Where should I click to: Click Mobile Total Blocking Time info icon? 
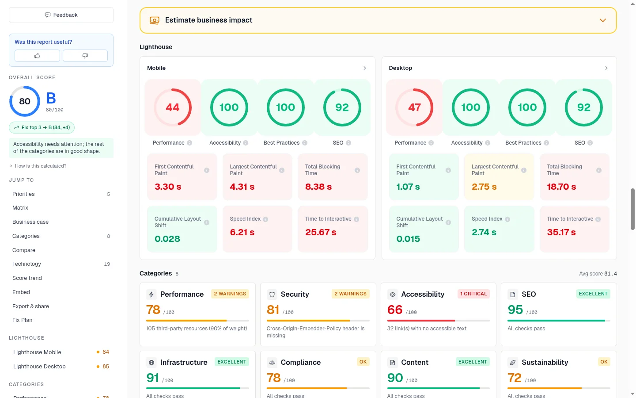tap(357, 170)
